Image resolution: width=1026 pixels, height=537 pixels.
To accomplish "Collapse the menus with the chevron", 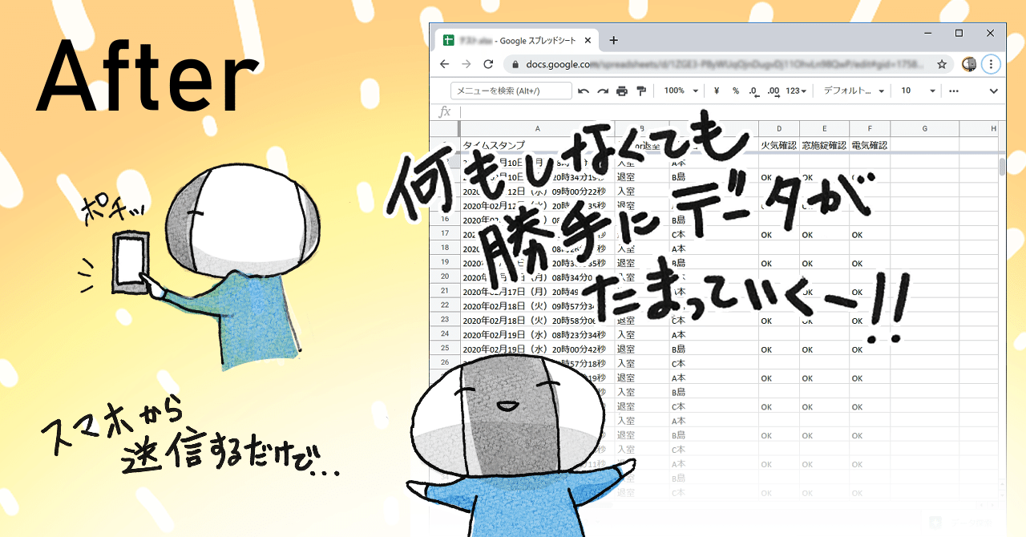I will point(992,91).
